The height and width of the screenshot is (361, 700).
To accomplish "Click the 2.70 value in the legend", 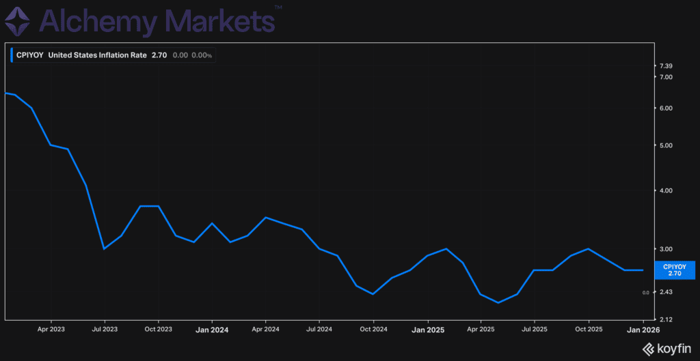I will [x=159, y=56].
